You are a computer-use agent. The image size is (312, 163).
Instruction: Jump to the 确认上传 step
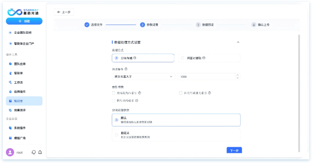point(260,25)
